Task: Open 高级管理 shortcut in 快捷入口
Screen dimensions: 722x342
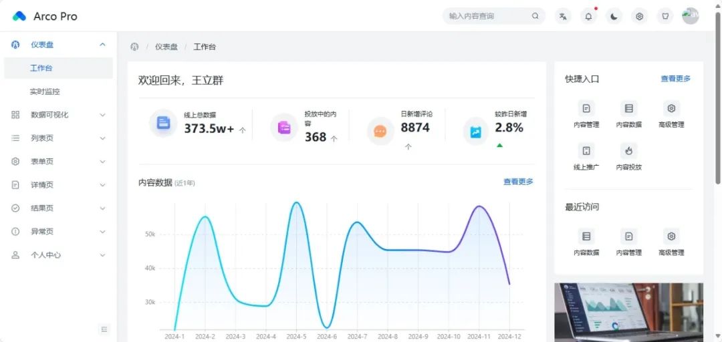Action: 671,115
